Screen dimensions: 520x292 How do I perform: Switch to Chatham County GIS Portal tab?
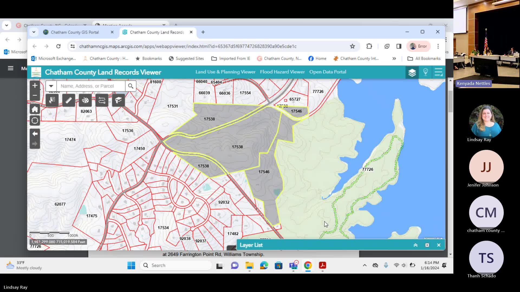click(75, 32)
